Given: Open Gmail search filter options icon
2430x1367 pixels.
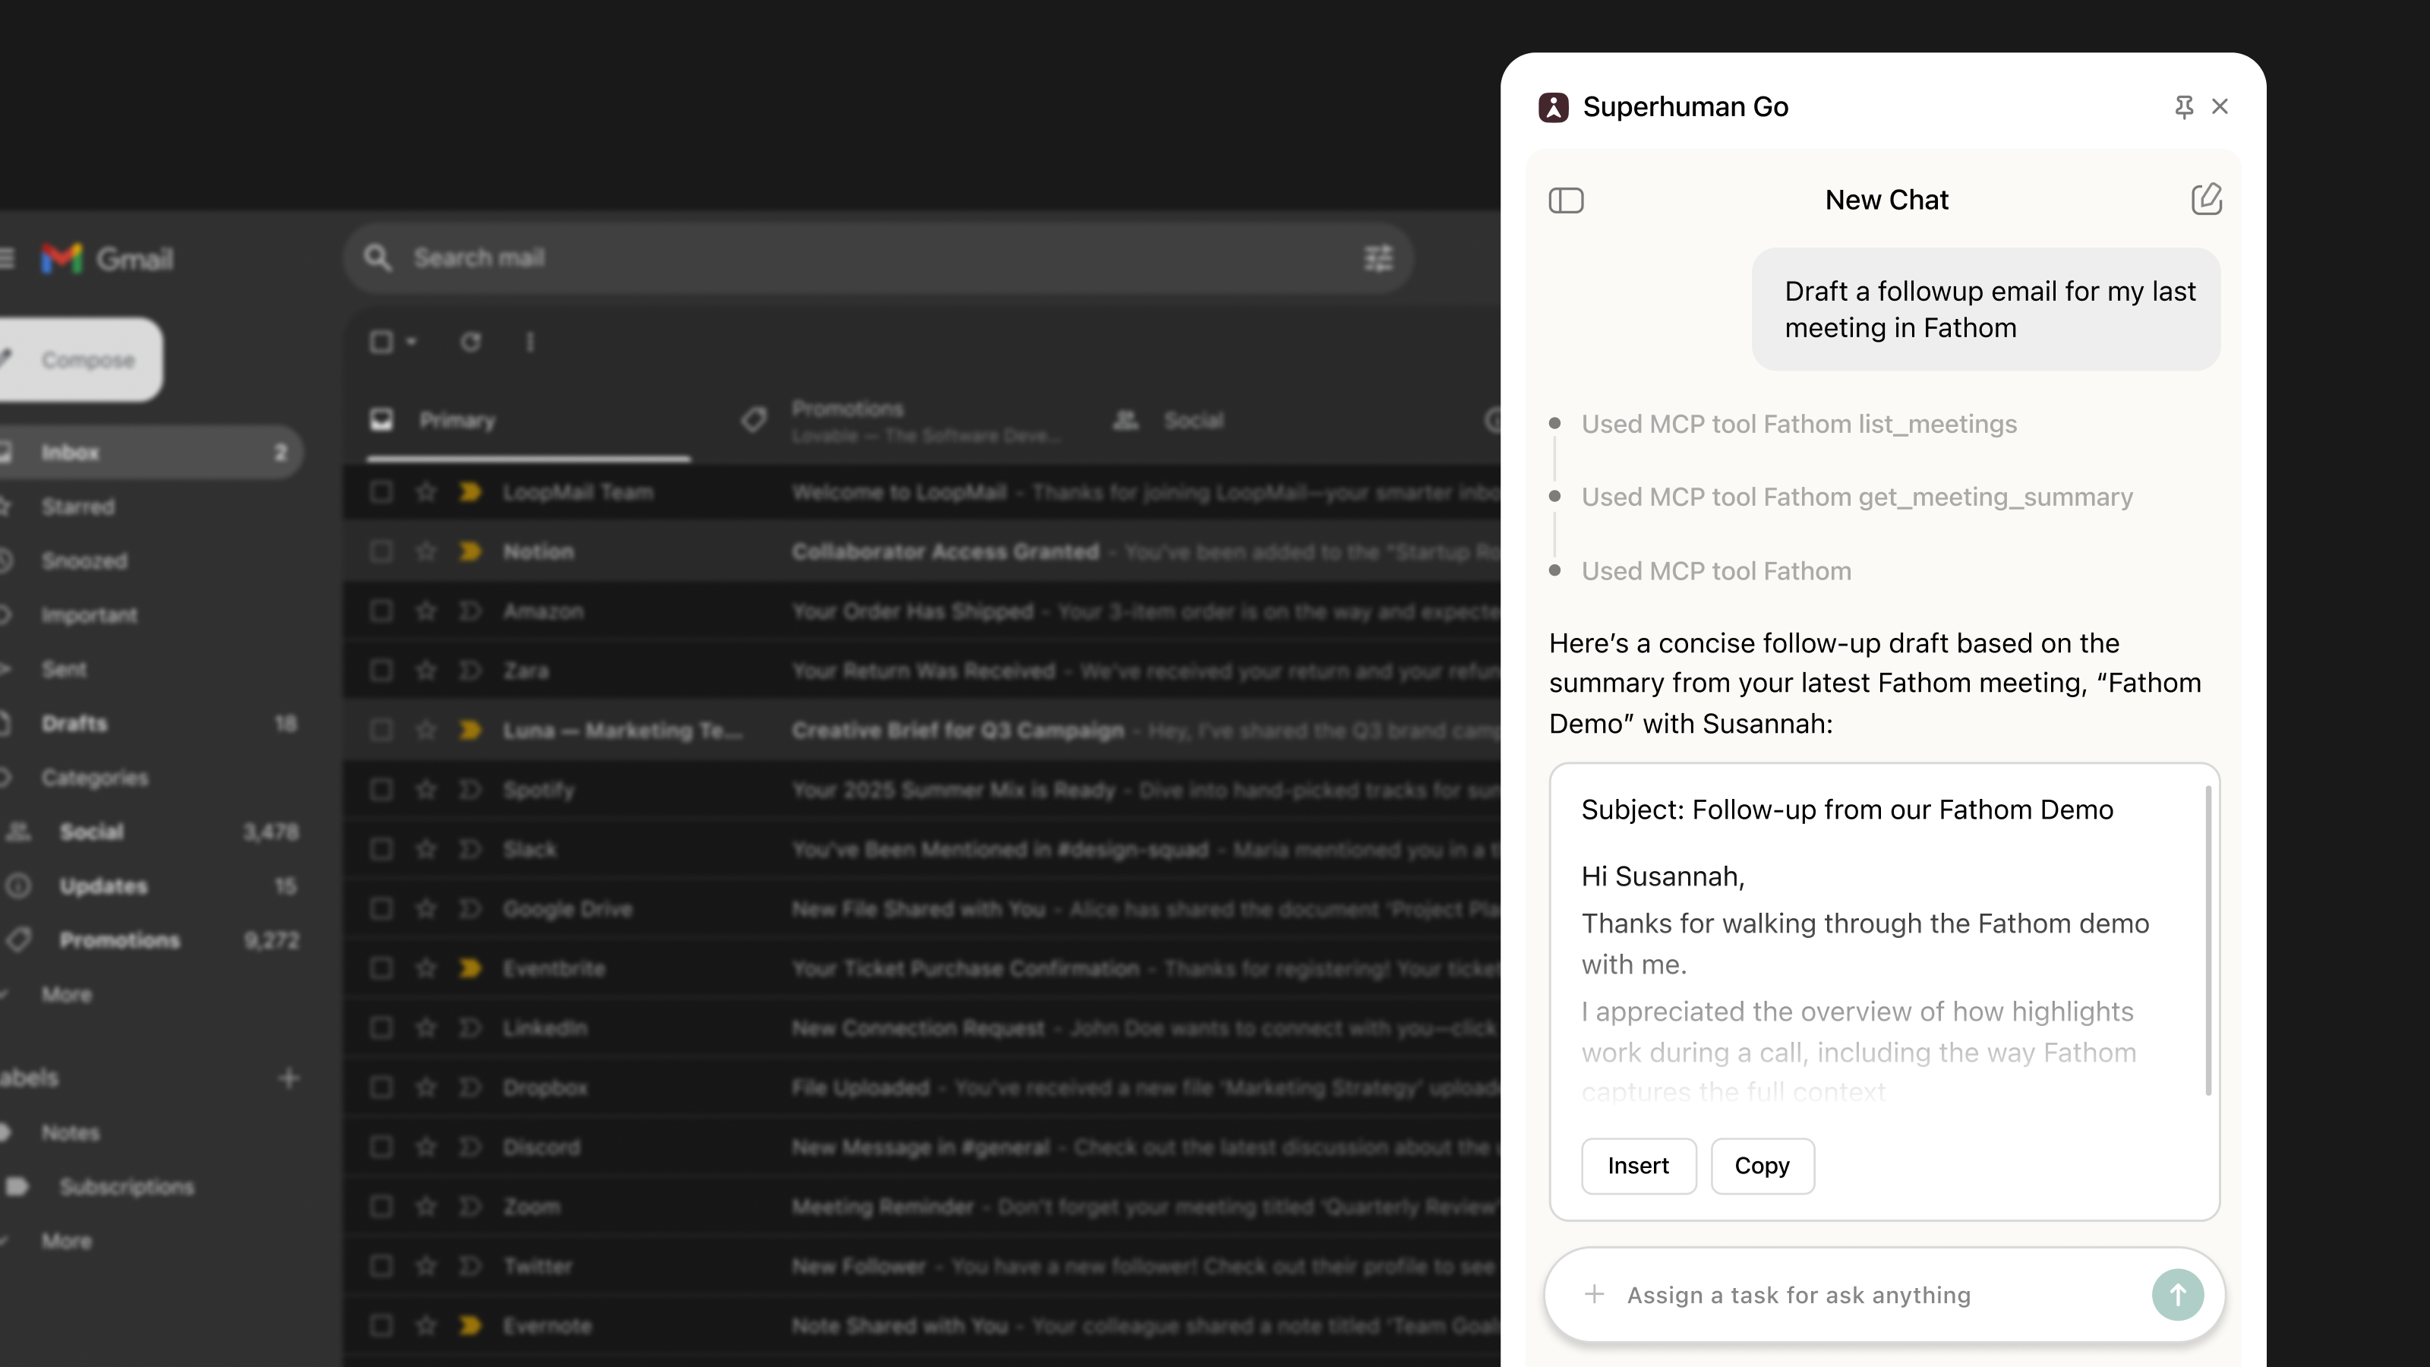Looking at the screenshot, I should click(x=1378, y=258).
